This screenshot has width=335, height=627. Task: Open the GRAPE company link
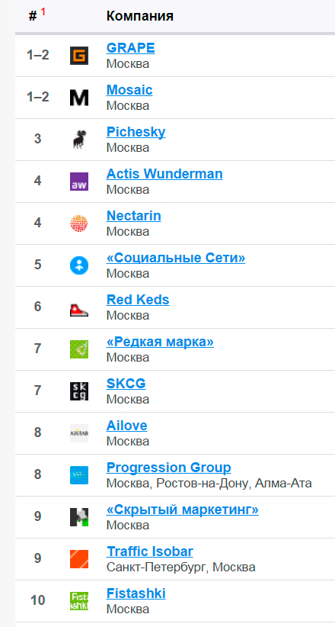[130, 48]
